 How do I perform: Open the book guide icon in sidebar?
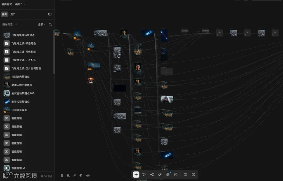pos(50,14)
